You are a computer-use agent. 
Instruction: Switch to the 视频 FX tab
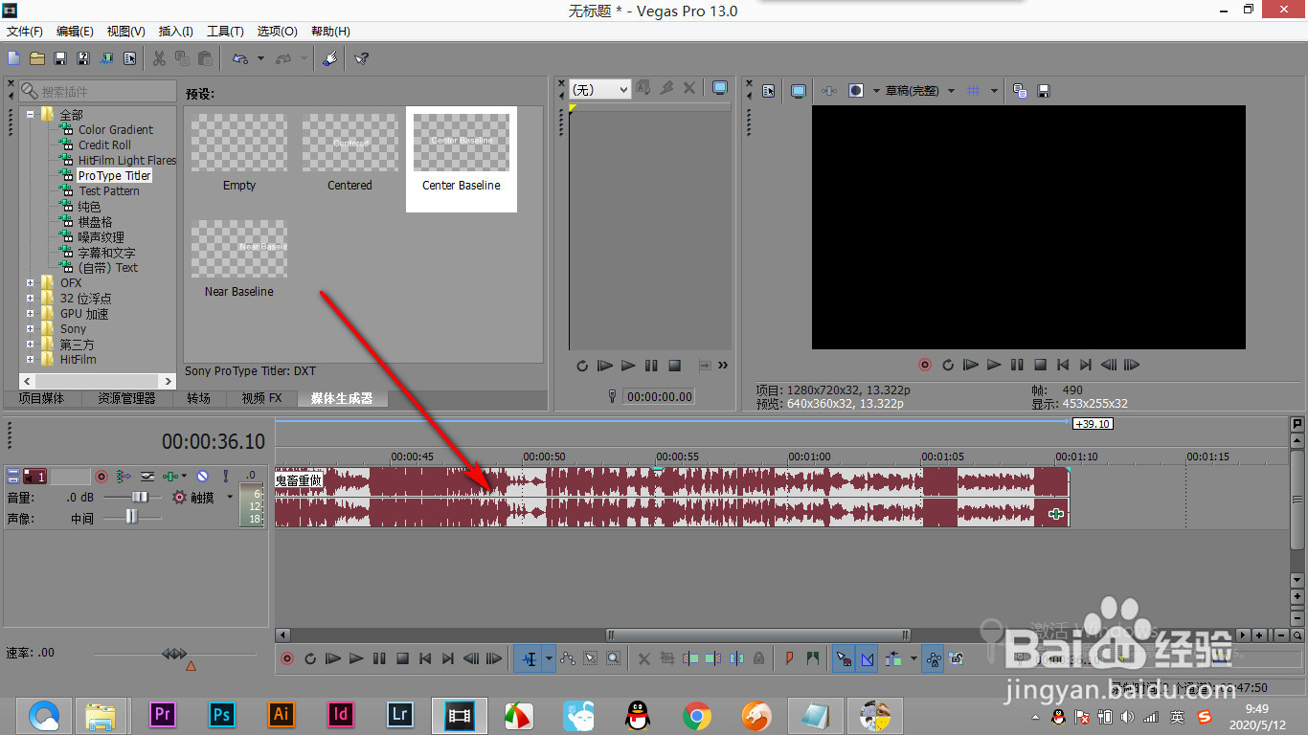[261, 398]
